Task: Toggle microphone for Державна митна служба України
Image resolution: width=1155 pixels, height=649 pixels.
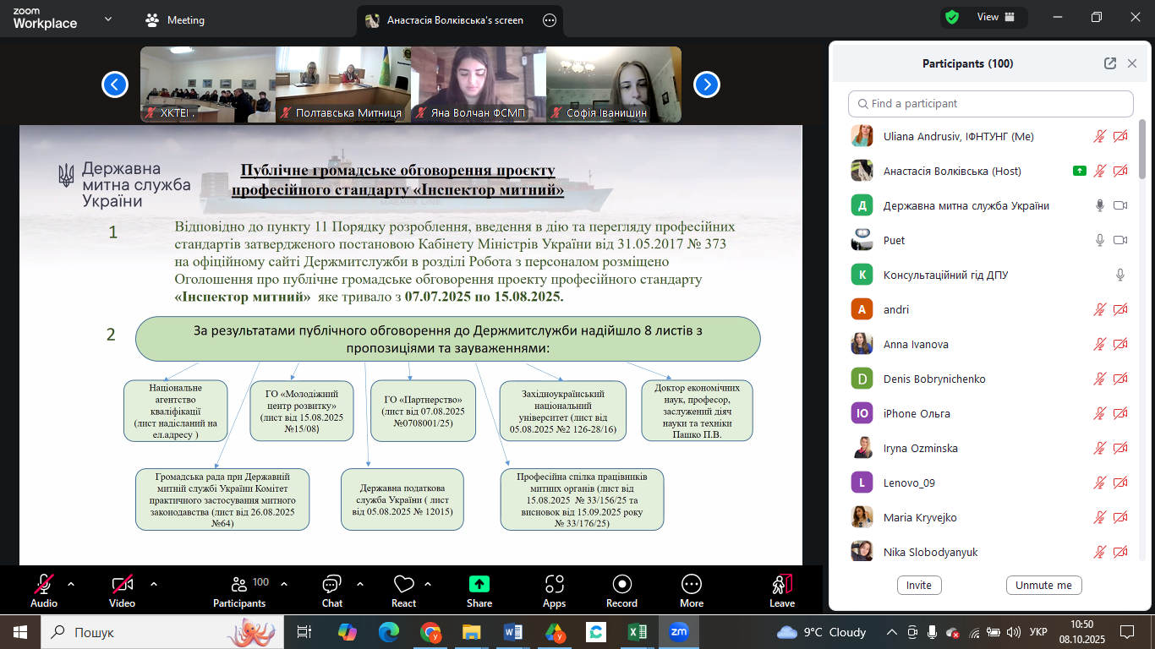Action: point(1100,205)
